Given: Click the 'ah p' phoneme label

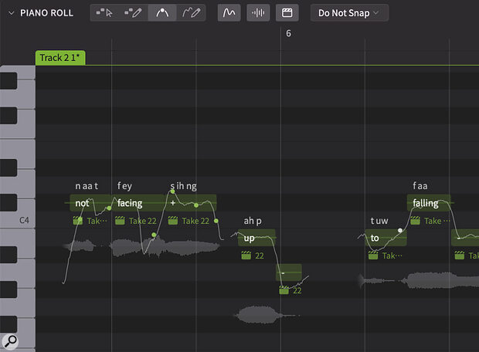Looking at the screenshot, I should click(253, 221).
